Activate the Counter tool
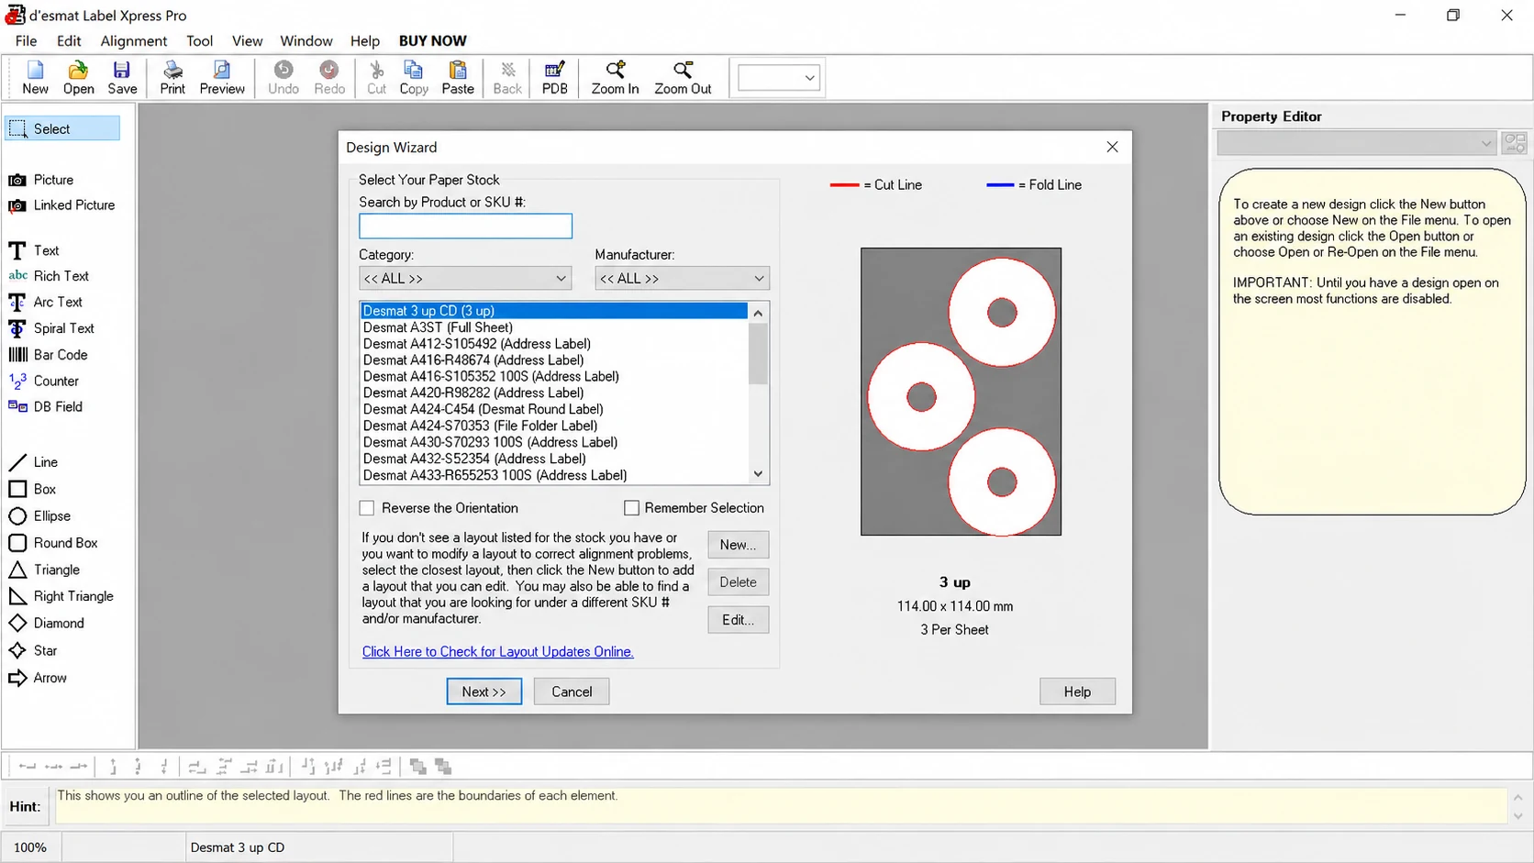This screenshot has height=863, width=1534. [x=44, y=381]
